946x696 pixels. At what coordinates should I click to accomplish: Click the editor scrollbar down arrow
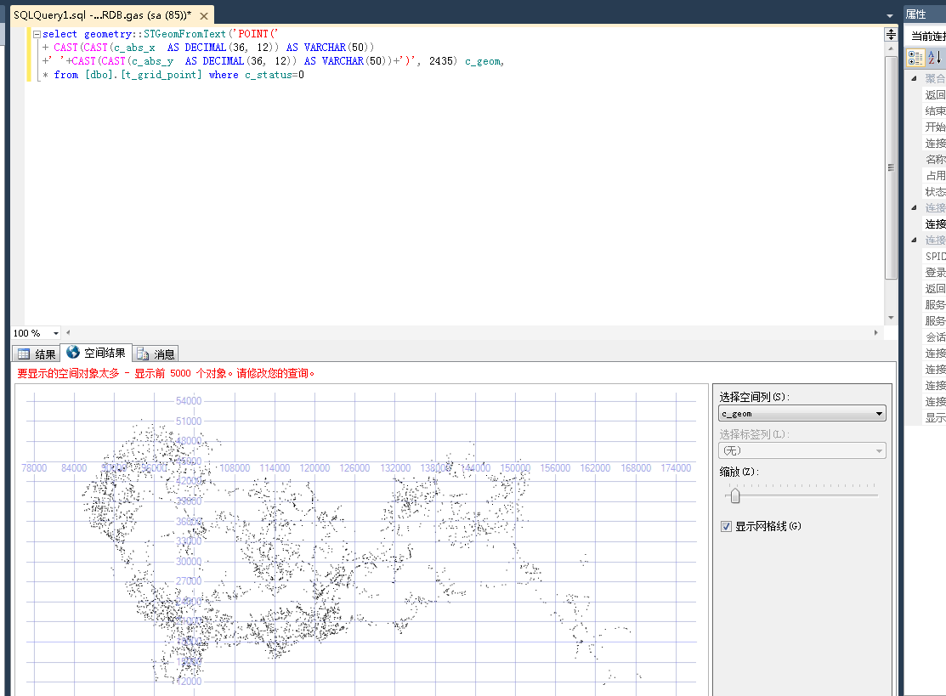pyautogui.click(x=891, y=318)
